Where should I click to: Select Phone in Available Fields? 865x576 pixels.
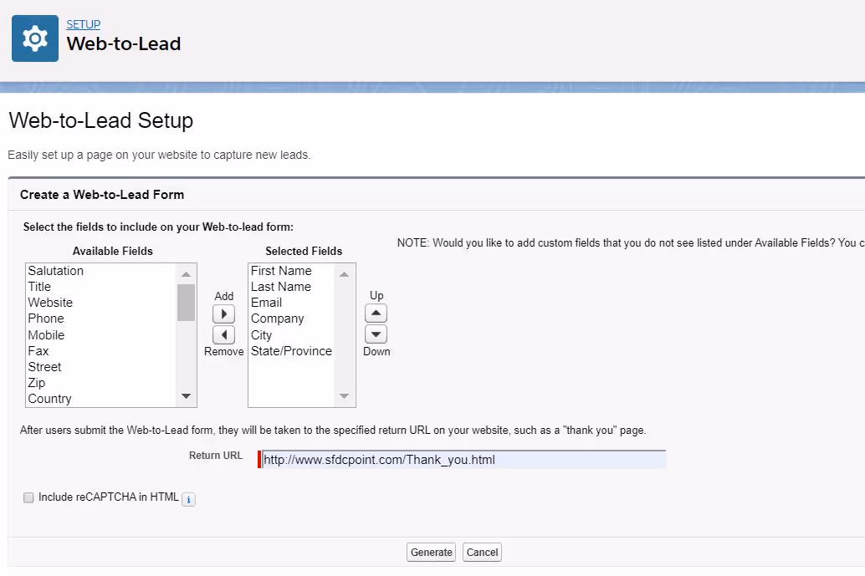pyautogui.click(x=46, y=319)
